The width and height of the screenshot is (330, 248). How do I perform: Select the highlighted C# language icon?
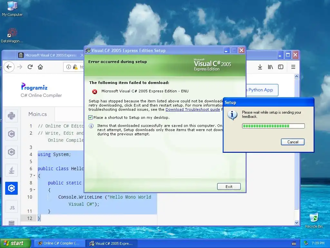coord(11,188)
